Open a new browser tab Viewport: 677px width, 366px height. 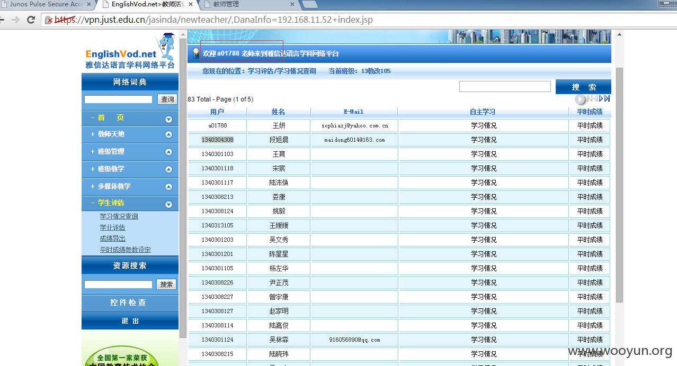(x=310, y=5)
